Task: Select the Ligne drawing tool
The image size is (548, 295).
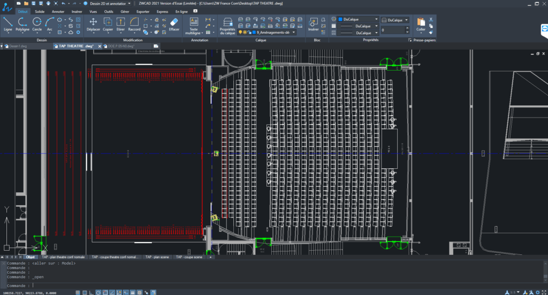Action: tap(7, 25)
